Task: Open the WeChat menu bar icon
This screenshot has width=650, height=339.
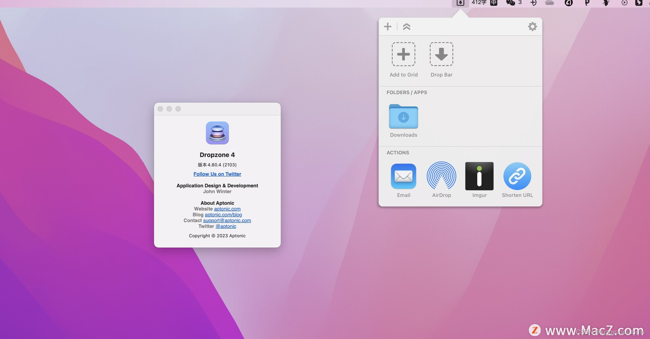Action: [x=511, y=3]
